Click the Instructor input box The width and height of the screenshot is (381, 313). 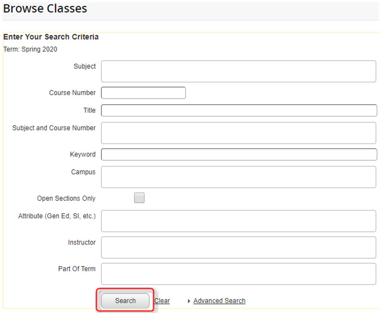click(x=238, y=247)
